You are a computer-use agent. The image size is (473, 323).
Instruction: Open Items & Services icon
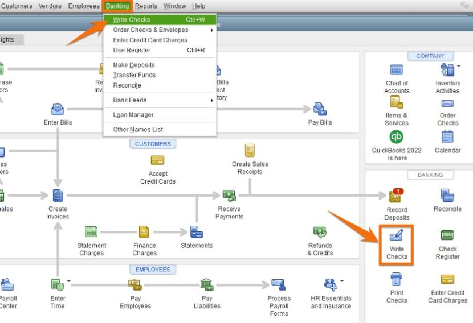coord(397,102)
